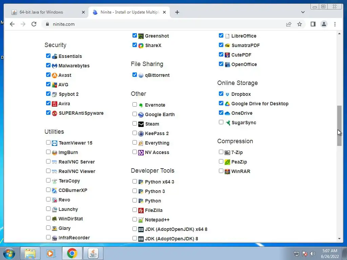The height and width of the screenshot is (260, 347).
Task: Click the Google Drive for Desktop icon
Action: pyautogui.click(x=227, y=104)
